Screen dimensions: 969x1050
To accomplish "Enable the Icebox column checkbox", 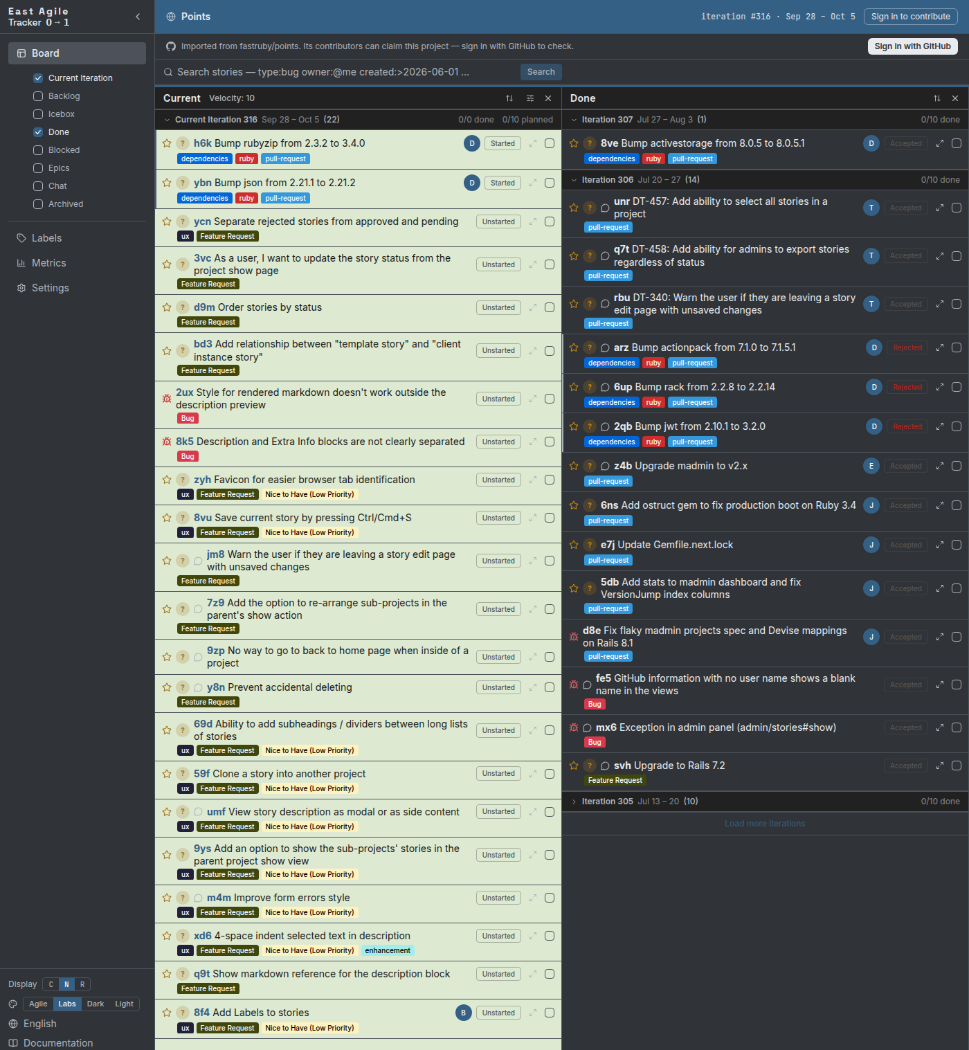I will (38, 114).
